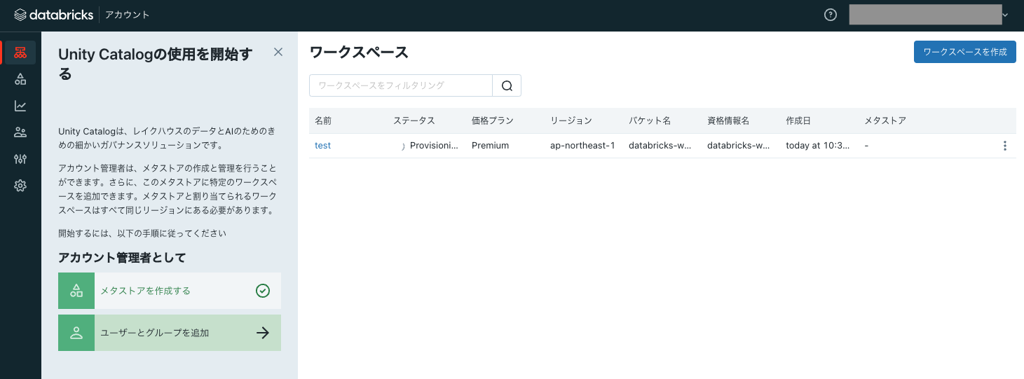Click the credential name cell databricks-w...

pyautogui.click(x=739, y=146)
